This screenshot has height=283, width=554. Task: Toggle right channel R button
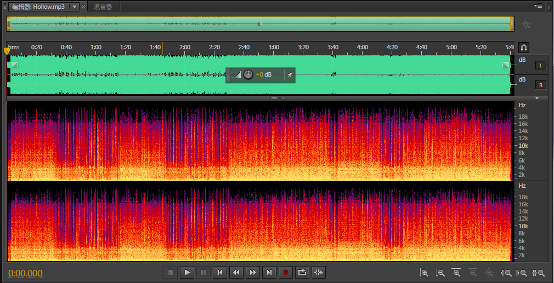[x=540, y=85]
